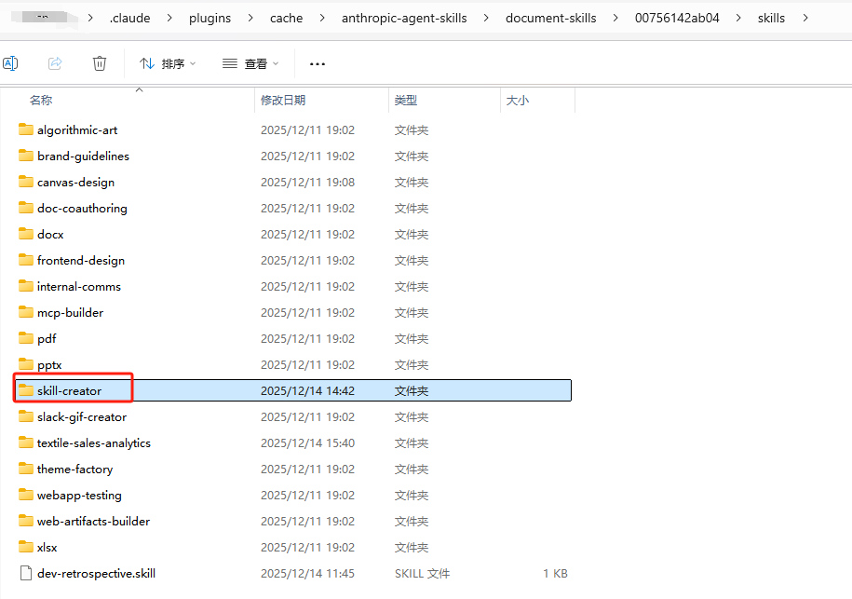Click the folder icon beside pptx
The height and width of the screenshot is (599, 852).
pyautogui.click(x=25, y=364)
